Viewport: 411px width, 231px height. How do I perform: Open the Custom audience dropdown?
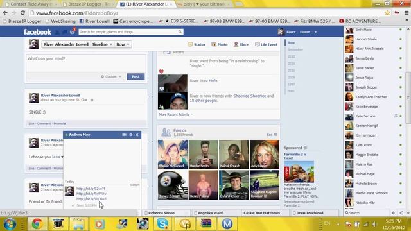(x=111, y=77)
